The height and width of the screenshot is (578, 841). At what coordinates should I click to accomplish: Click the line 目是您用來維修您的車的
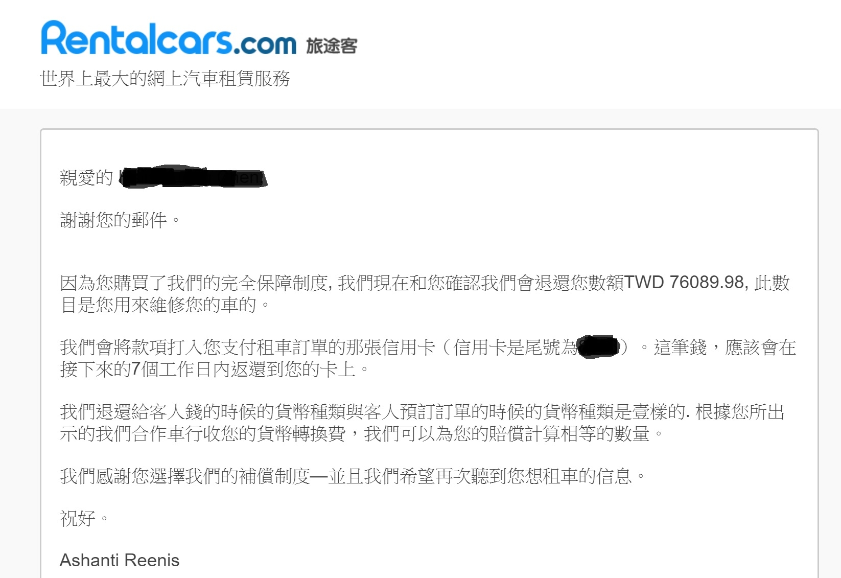(x=165, y=305)
